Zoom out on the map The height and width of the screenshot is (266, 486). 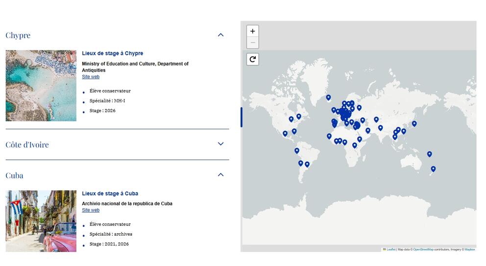point(253,43)
